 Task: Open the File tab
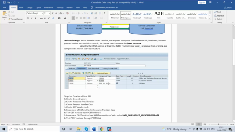coord(4,7)
